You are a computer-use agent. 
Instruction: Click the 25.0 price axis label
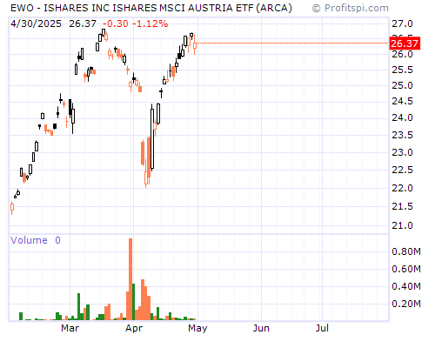pos(402,85)
